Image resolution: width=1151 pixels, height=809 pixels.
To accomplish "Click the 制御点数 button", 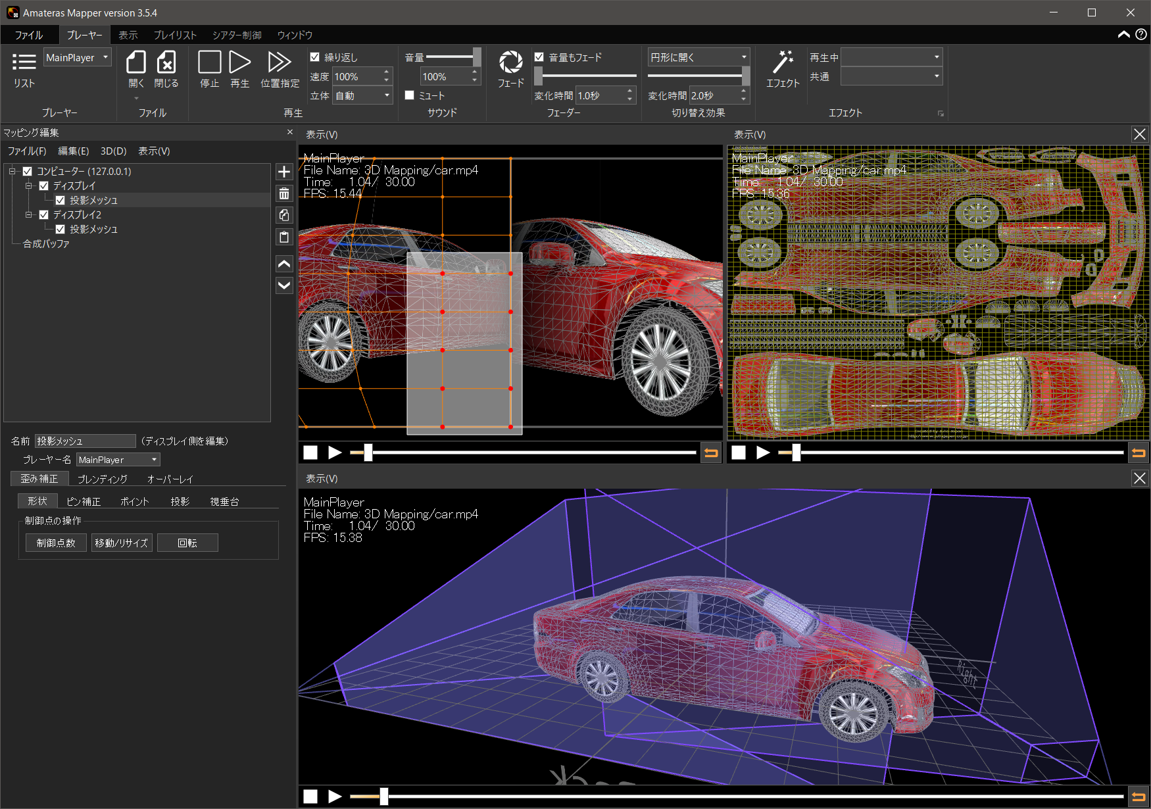I will [x=56, y=543].
